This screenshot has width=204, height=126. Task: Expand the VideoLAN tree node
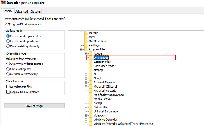(x=86, y=116)
